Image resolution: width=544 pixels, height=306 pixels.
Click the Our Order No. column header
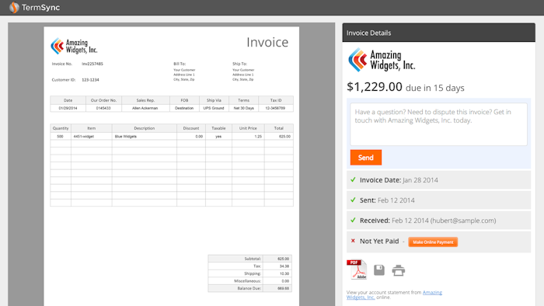(x=103, y=100)
